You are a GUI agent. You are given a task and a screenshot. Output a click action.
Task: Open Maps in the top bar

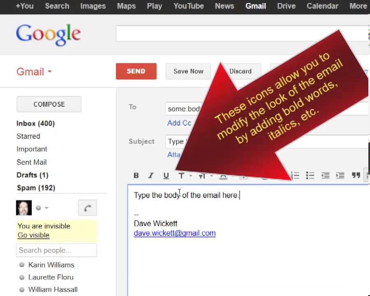pyautogui.click(x=126, y=6)
